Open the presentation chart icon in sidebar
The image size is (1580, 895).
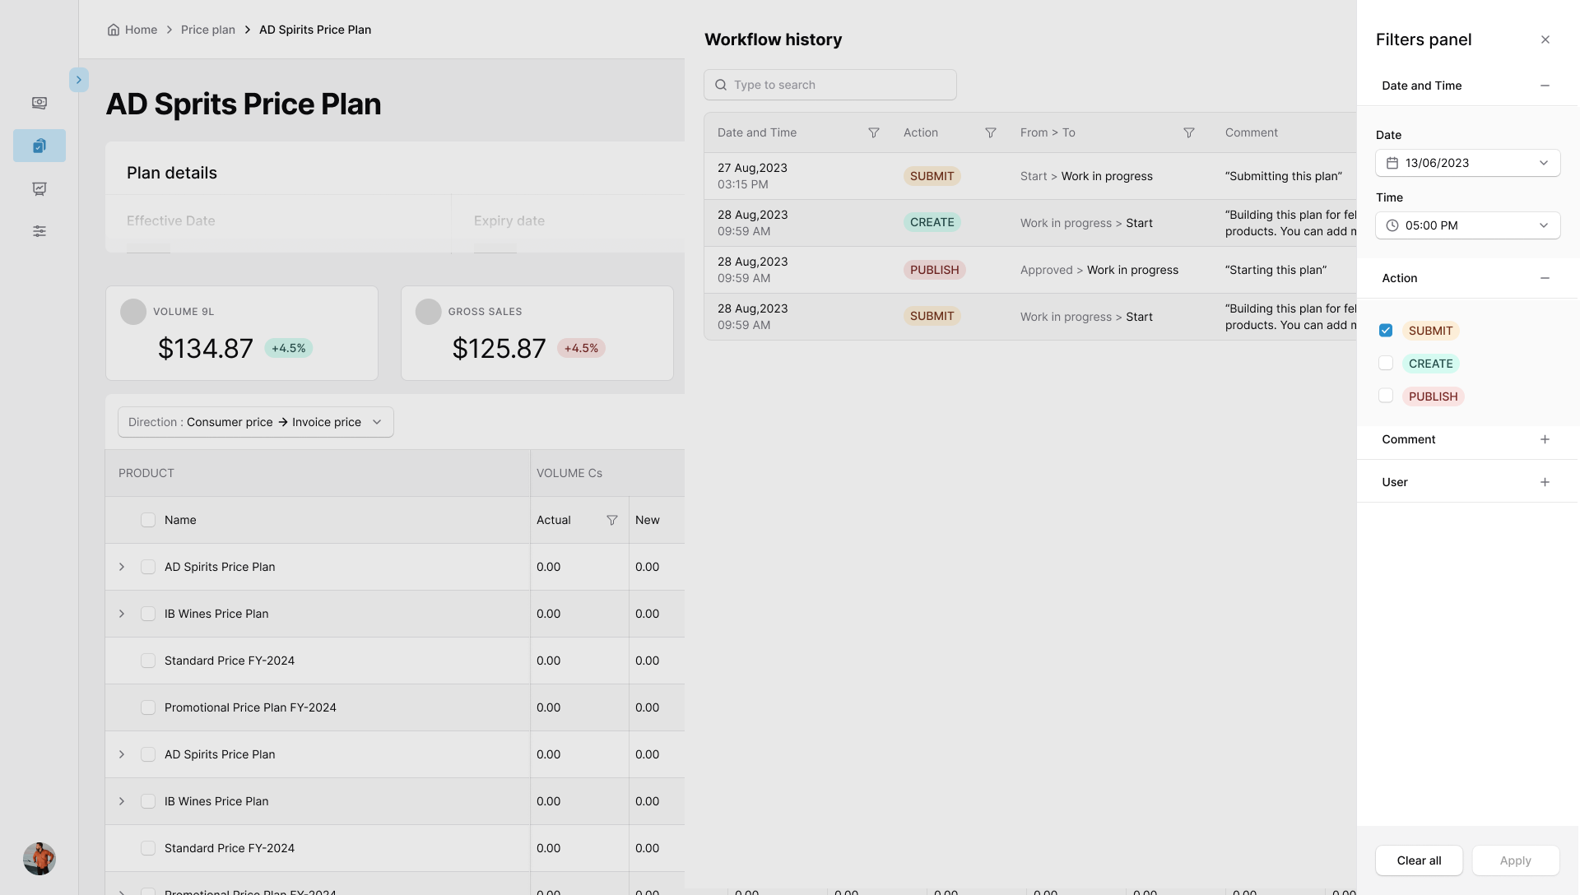tap(39, 188)
